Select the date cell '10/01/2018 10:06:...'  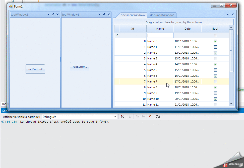tap(188, 41)
